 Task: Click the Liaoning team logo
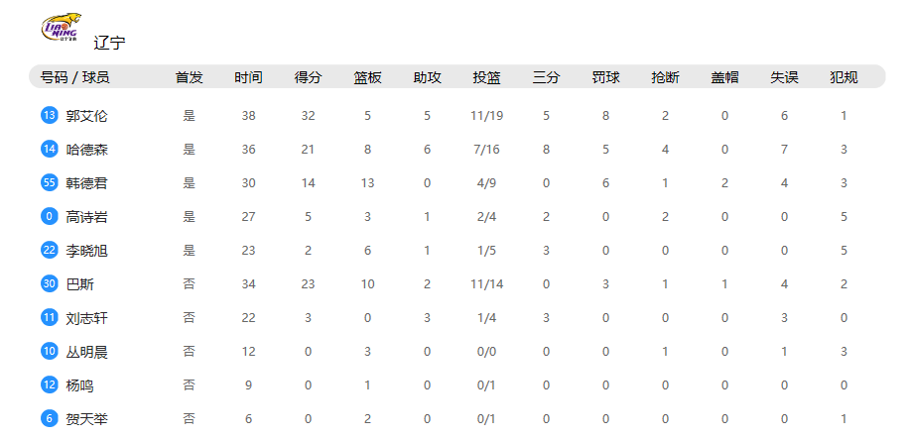61,27
